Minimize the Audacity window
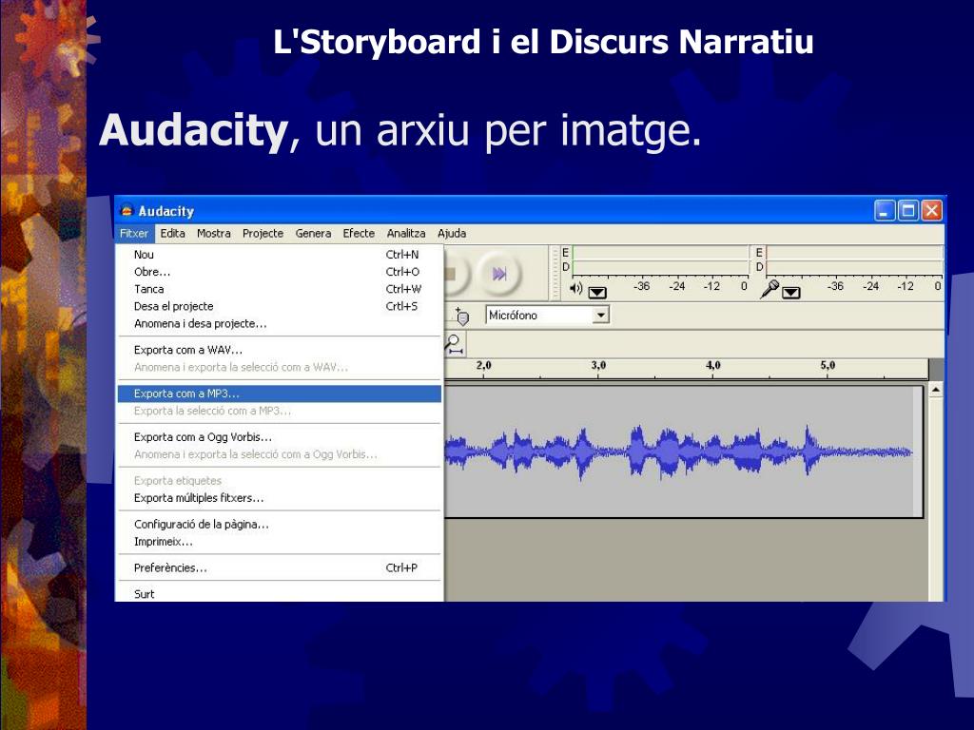 [885, 211]
